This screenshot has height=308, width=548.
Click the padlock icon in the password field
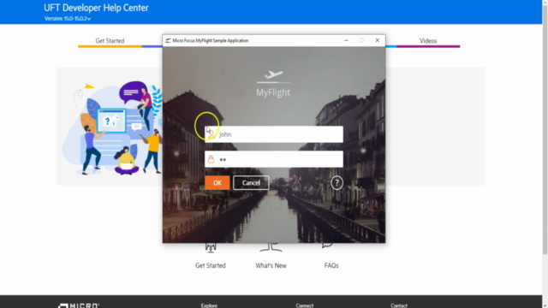click(x=211, y=159)
